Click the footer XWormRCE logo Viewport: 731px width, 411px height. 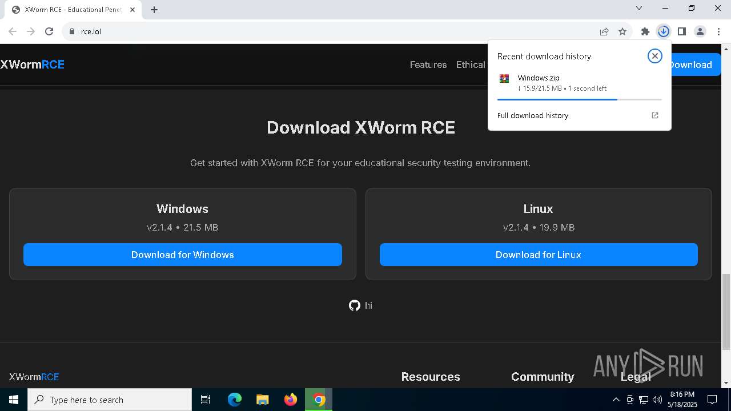34,377
